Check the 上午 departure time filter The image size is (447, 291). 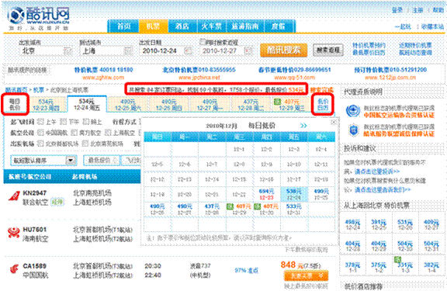pyautogui.click(x=41, y=122)
